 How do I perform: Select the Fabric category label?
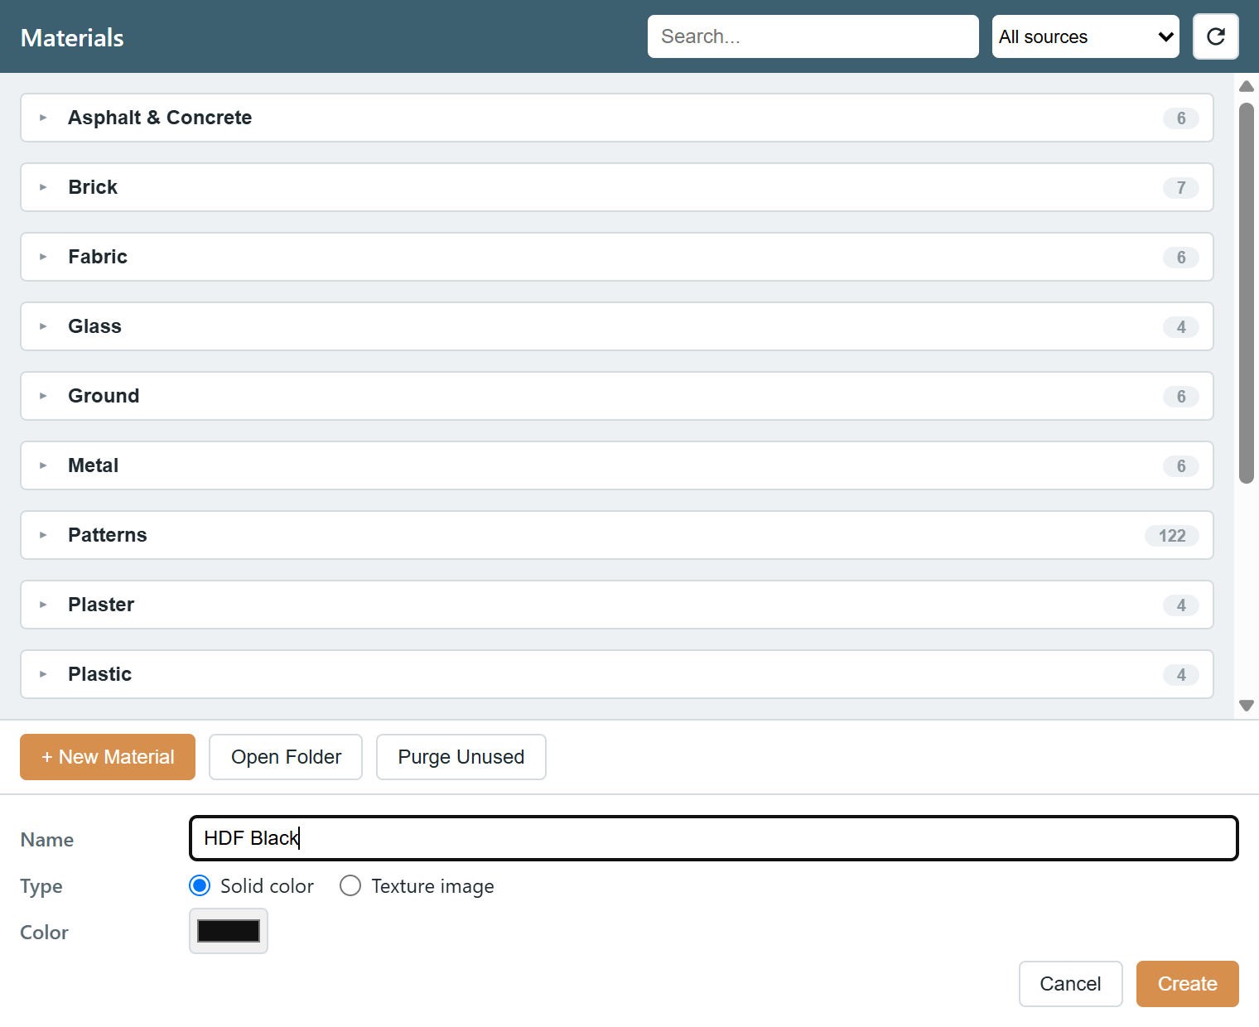pos(98,257)
